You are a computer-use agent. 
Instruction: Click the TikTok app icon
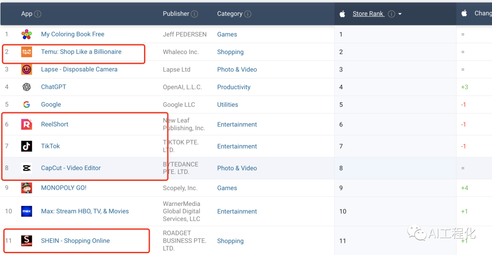(x=27, y=146)
